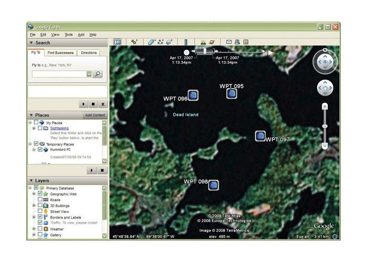This screenshot has width=367, height=262.
Task: Expand the Geographic Web tree node
Action: coord(34,194)
